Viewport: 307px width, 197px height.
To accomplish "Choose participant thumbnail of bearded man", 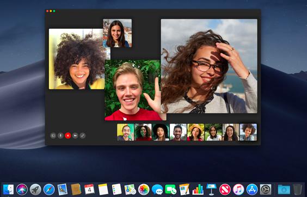I will (178, 132).
